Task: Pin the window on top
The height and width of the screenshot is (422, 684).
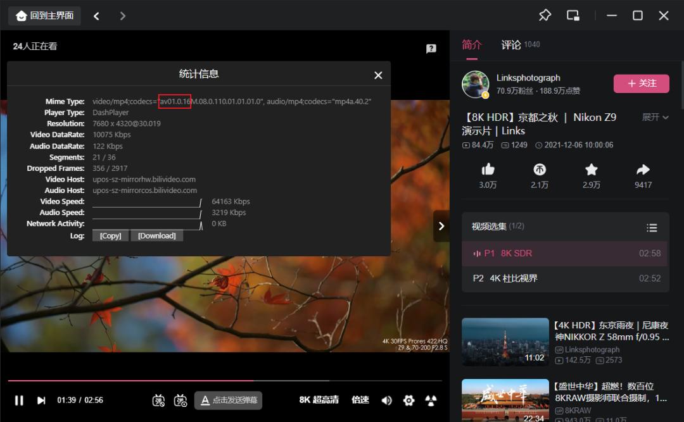Action: [545, 16]
